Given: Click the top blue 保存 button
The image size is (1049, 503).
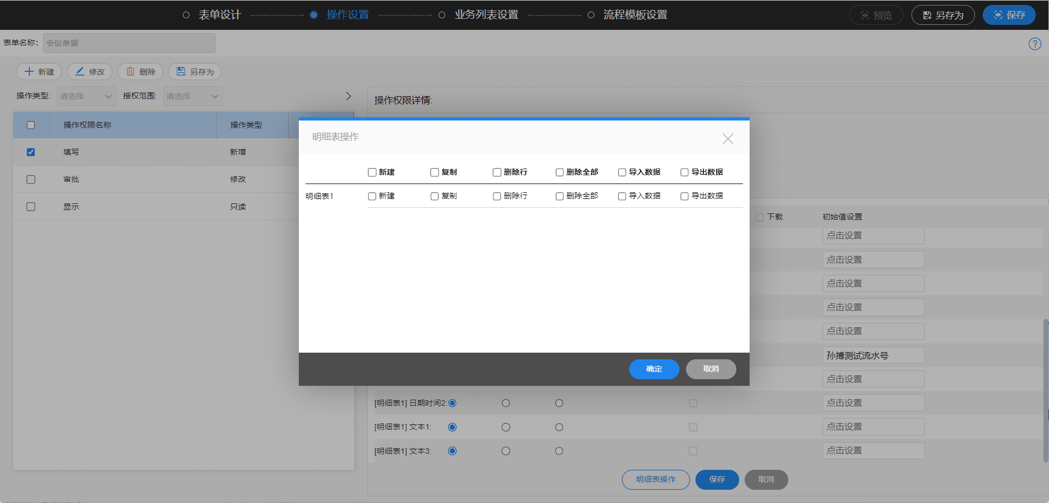Looking at the screenshot, I should click(x=1009, y=15).
